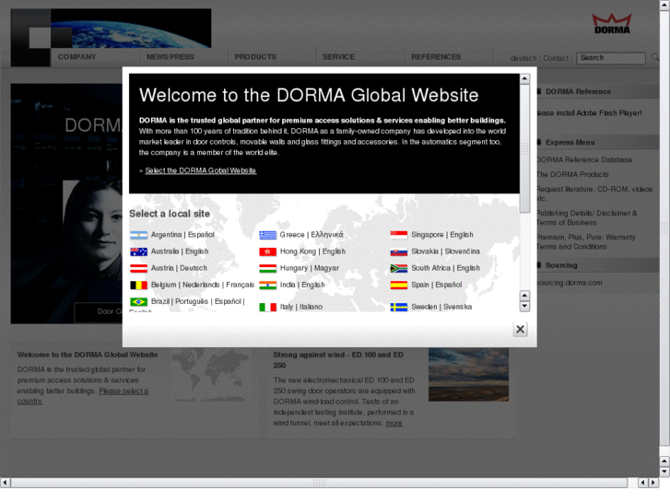Switch language to deutsch
This screenshot has height=502, width=670.
pyautogui.click(x=523, y=58)
